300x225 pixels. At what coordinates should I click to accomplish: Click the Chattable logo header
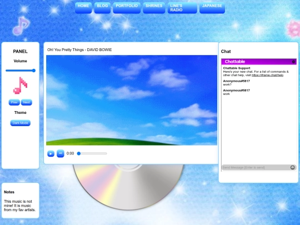click(x=235, y=62)
